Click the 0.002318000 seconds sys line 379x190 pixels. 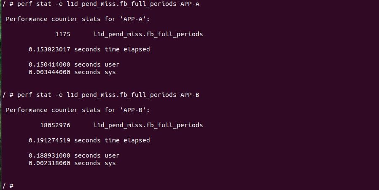click(x=72, y=163)
